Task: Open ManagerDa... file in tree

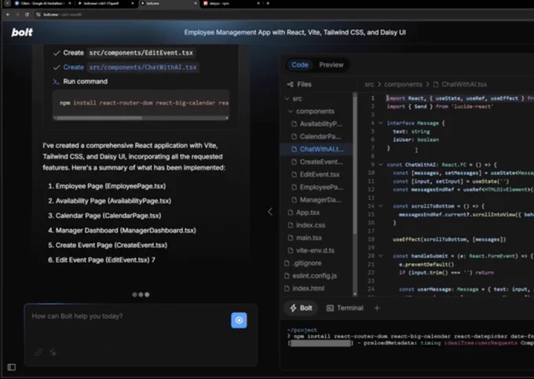Action: pos(316,200)
